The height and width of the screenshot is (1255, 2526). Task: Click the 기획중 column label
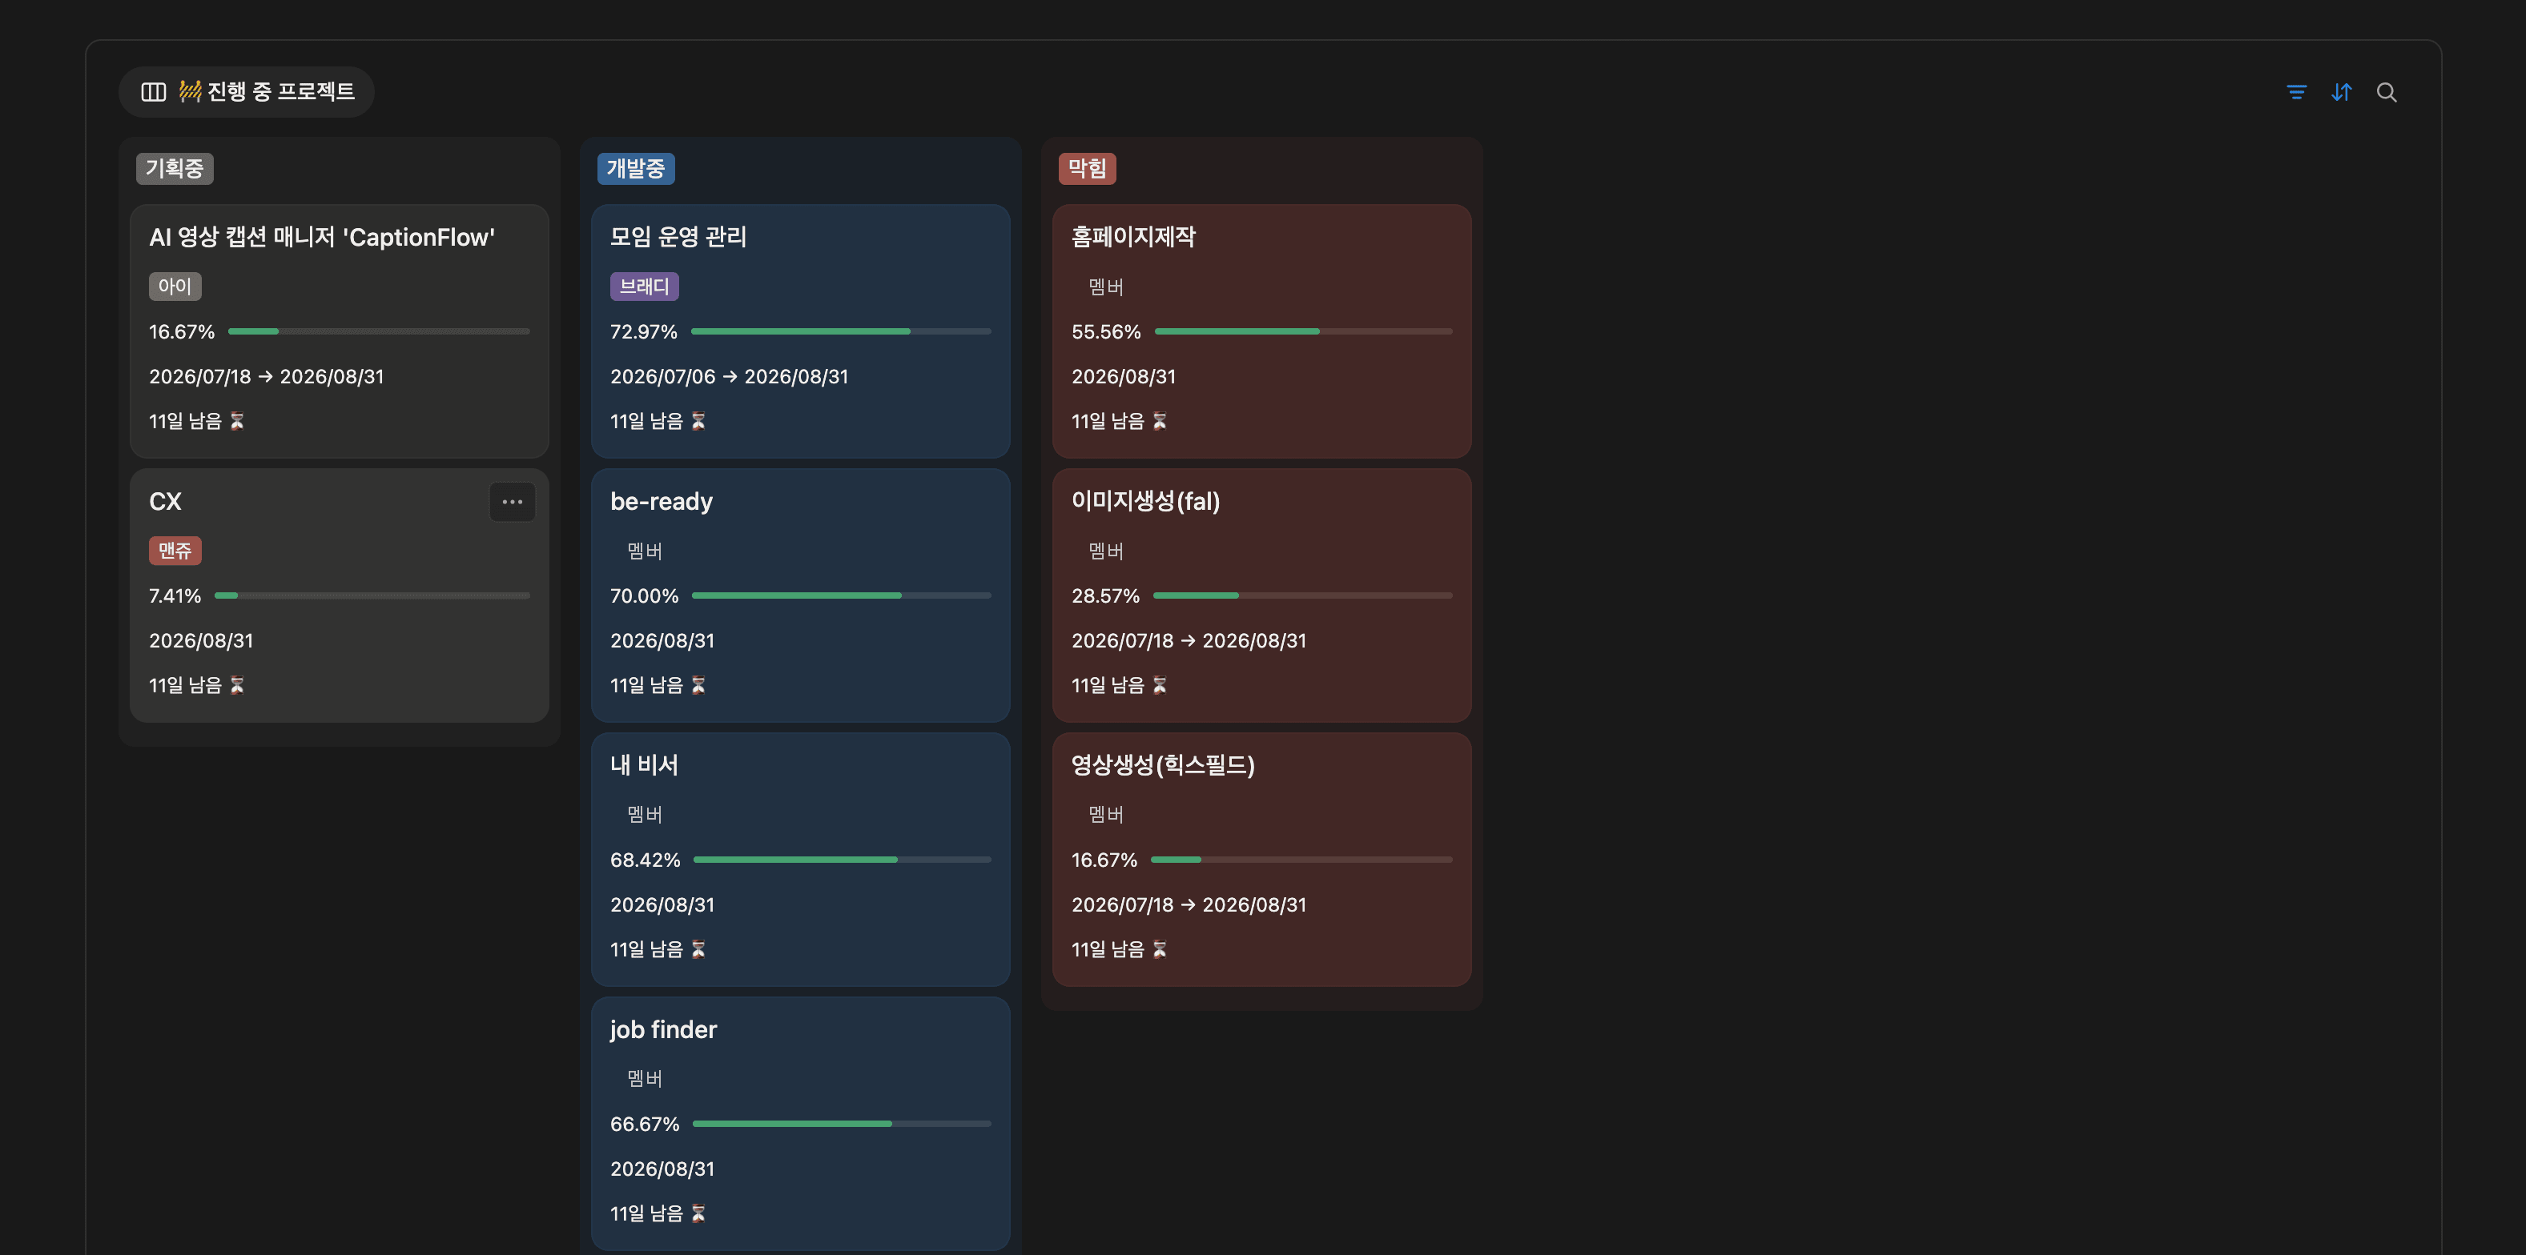(x=175, y=169)
